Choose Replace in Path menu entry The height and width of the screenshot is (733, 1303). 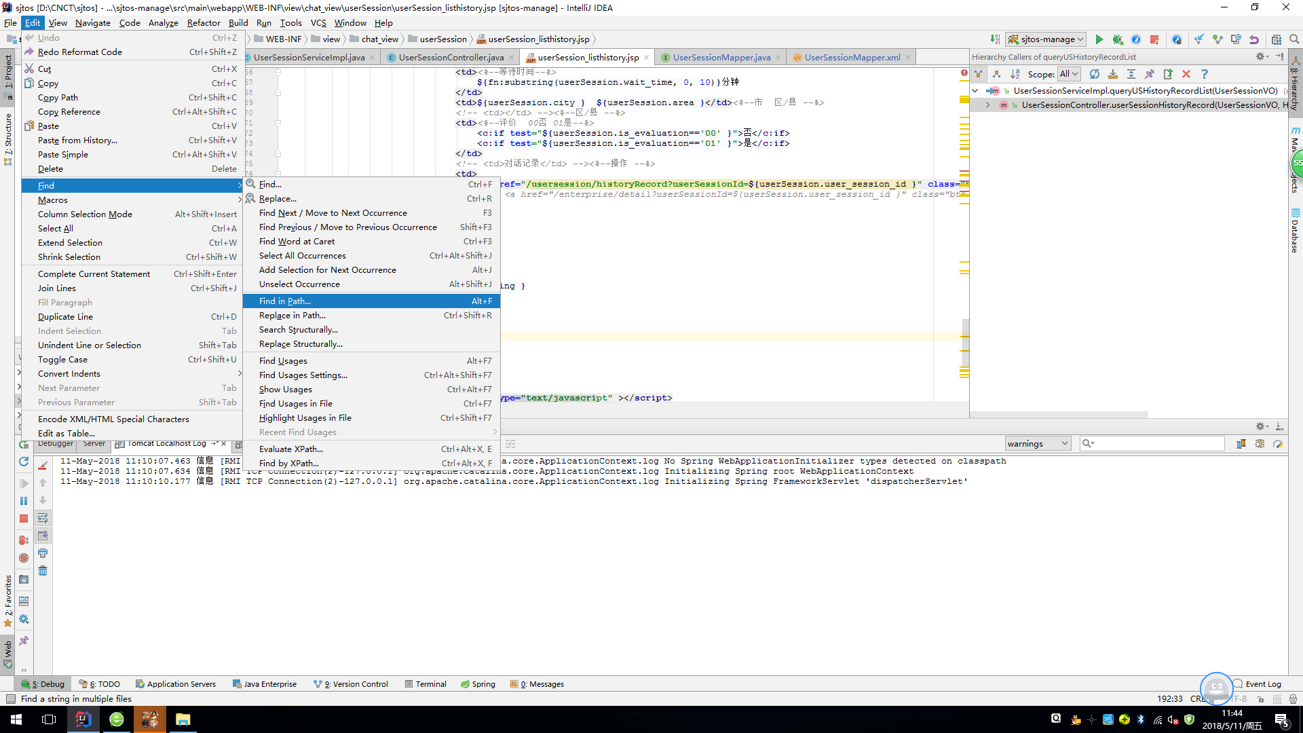coord(371,316)
